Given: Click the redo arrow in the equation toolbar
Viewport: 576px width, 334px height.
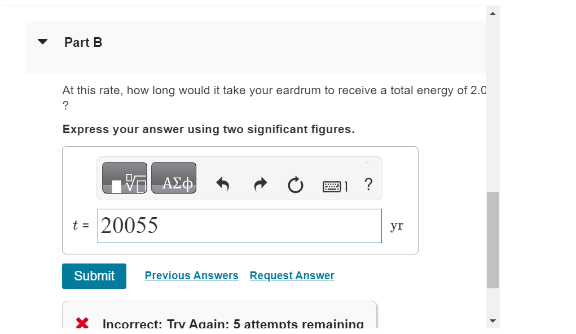Looking at the screenshot, I should pyautogui.click(x=260, y=184).
